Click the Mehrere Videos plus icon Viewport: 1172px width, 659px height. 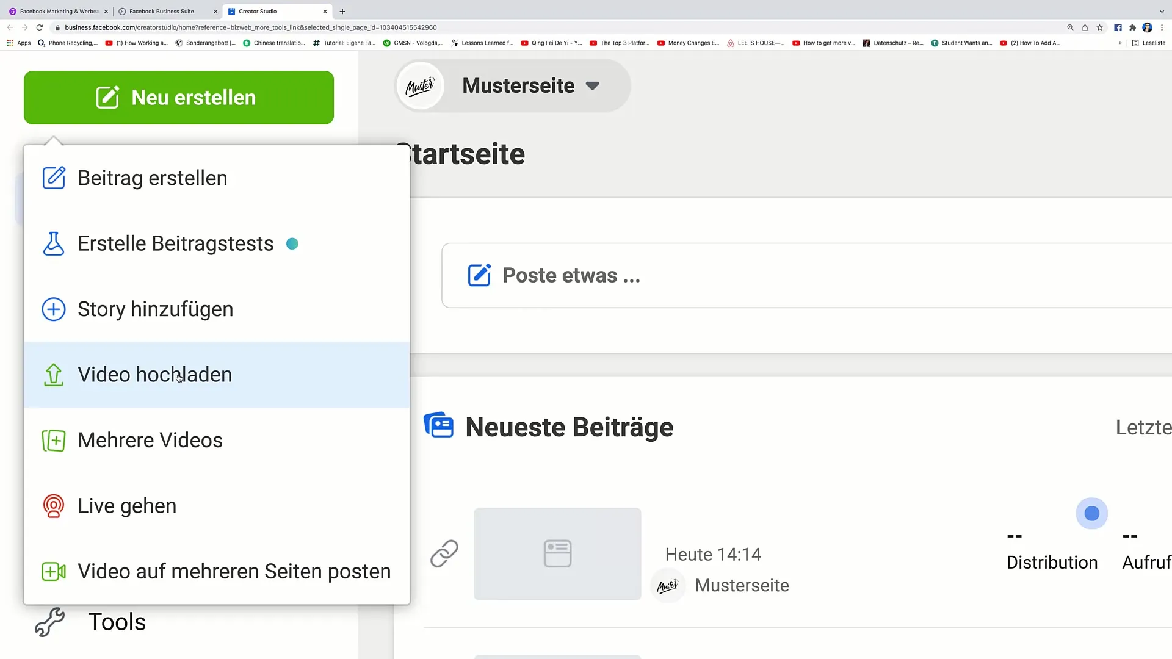(x=54, y=440)
